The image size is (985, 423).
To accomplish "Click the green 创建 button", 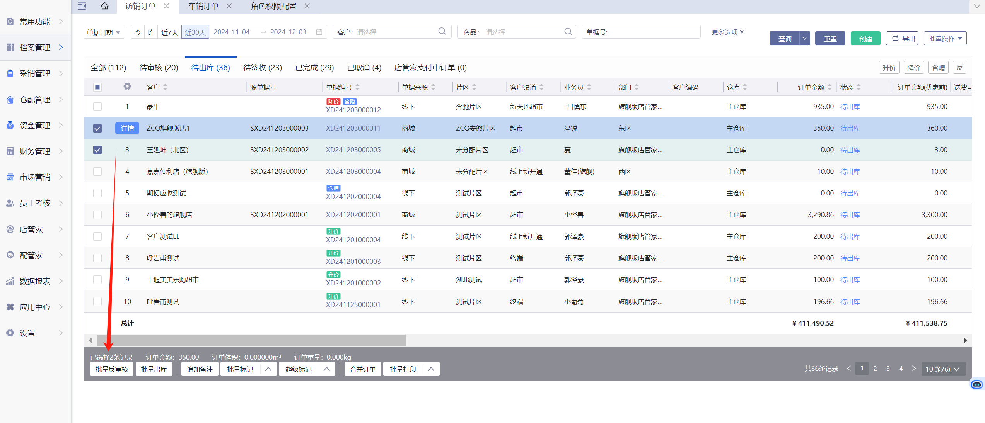I will point(866,39).
